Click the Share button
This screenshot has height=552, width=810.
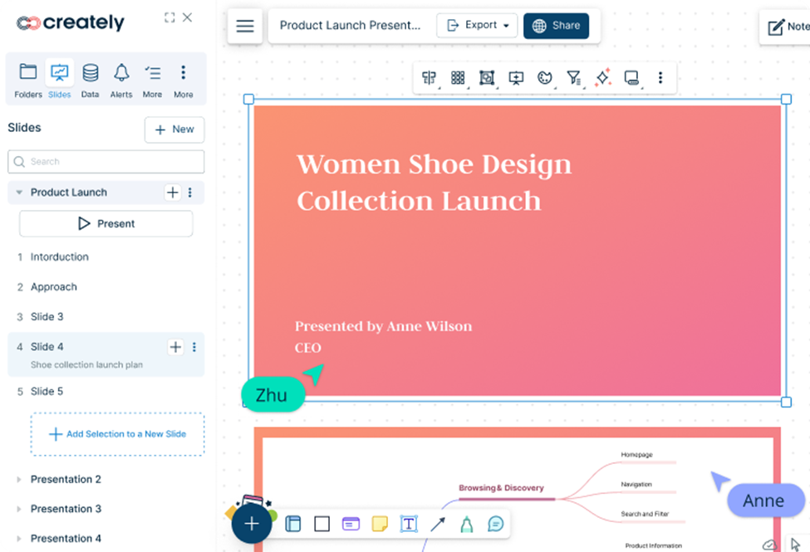coord(556,26)
